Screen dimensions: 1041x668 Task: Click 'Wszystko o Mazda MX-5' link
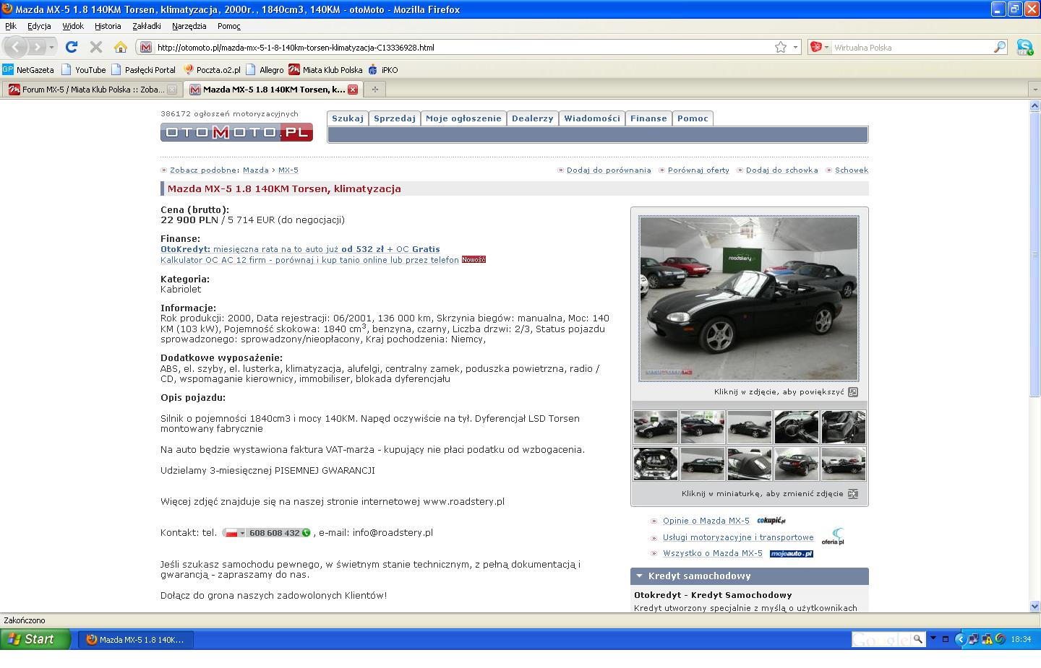[x=713, y=553]
